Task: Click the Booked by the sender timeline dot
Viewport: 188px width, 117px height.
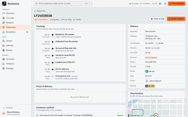Action: 52,35
